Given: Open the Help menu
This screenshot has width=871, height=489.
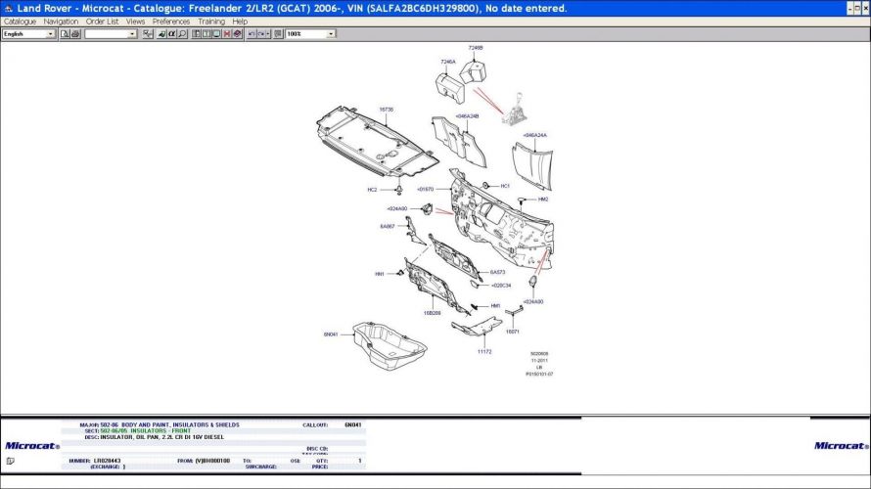Looking at the screenshot, I should tap(240, 22).
